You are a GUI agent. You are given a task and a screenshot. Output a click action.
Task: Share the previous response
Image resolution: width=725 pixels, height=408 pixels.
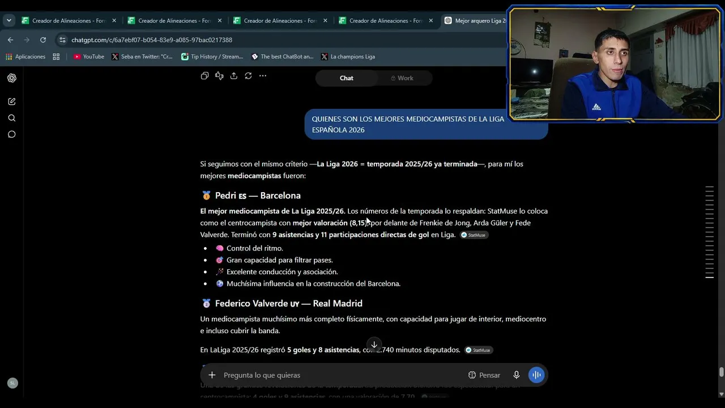[x=234, y=76]
